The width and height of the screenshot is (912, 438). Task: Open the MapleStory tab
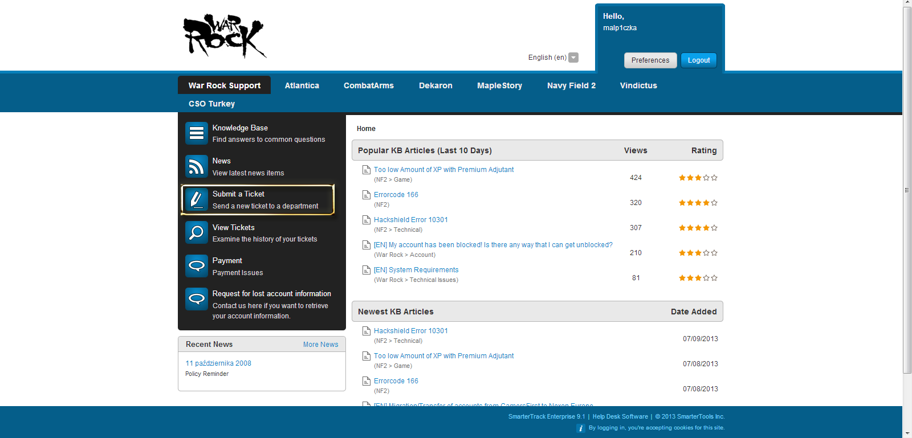[x=500, y=85]
